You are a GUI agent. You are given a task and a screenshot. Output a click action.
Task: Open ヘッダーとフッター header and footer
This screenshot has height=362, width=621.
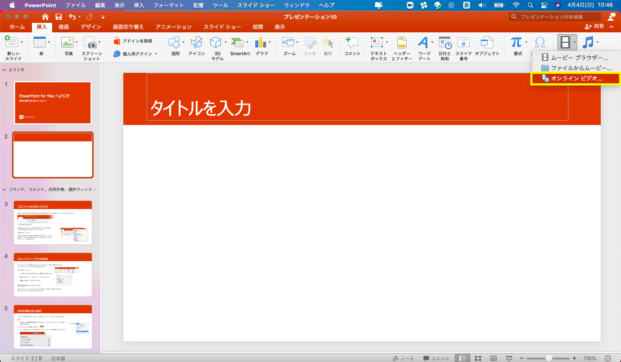pos(402,42)
